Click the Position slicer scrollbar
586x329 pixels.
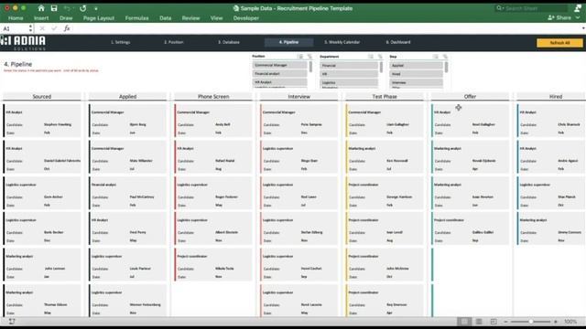(310, 67)
